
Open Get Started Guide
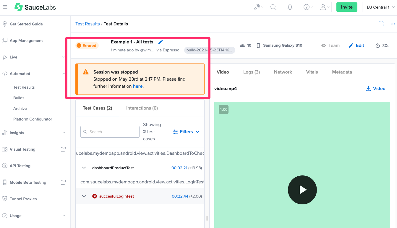(x=26, y=24)
